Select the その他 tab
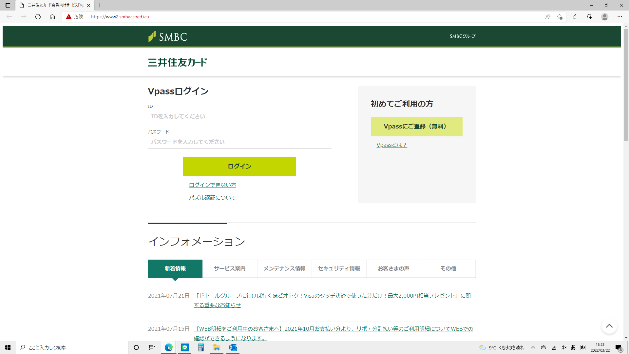 click(448, 268)
